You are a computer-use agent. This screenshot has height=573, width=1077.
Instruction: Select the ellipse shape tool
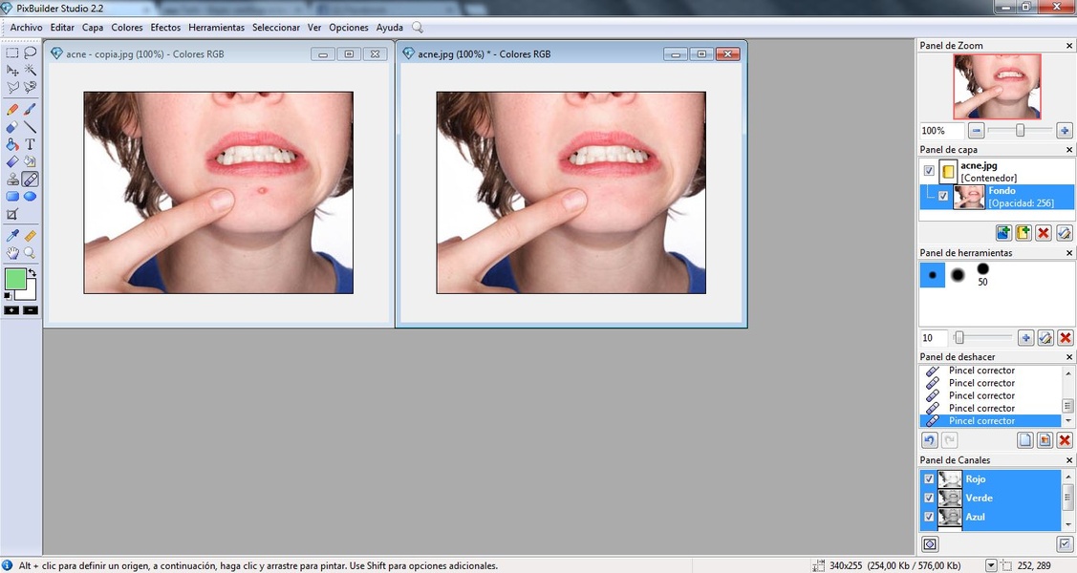pyautogui.click(x=31, y=197)
